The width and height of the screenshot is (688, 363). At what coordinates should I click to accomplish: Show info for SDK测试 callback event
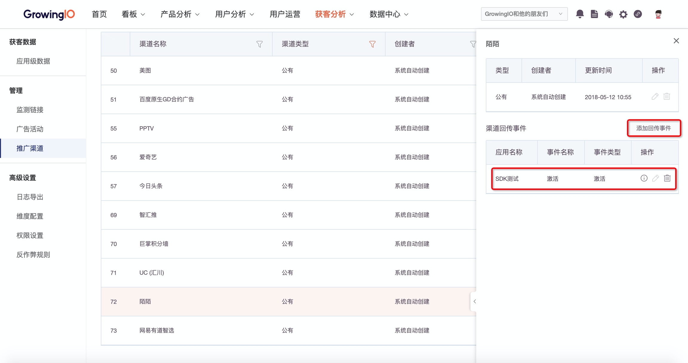point(644,178)
